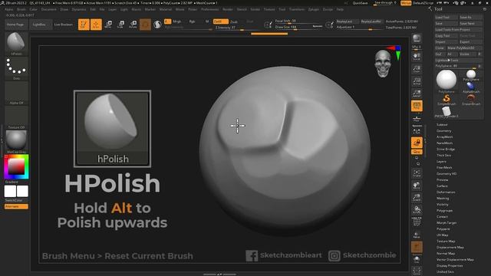
Task: Click the Save As button
Action: (x=470, y=17)
